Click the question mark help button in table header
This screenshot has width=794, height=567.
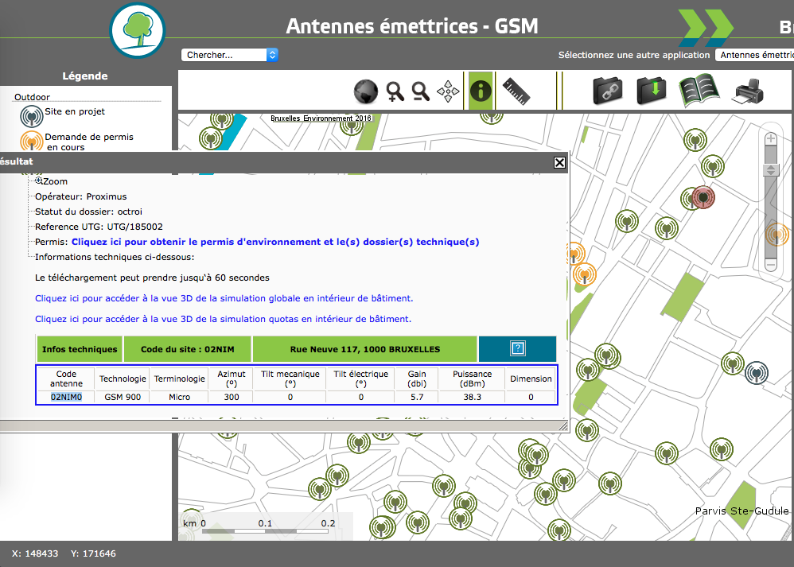pyautogui.click(x=517, y=348)
